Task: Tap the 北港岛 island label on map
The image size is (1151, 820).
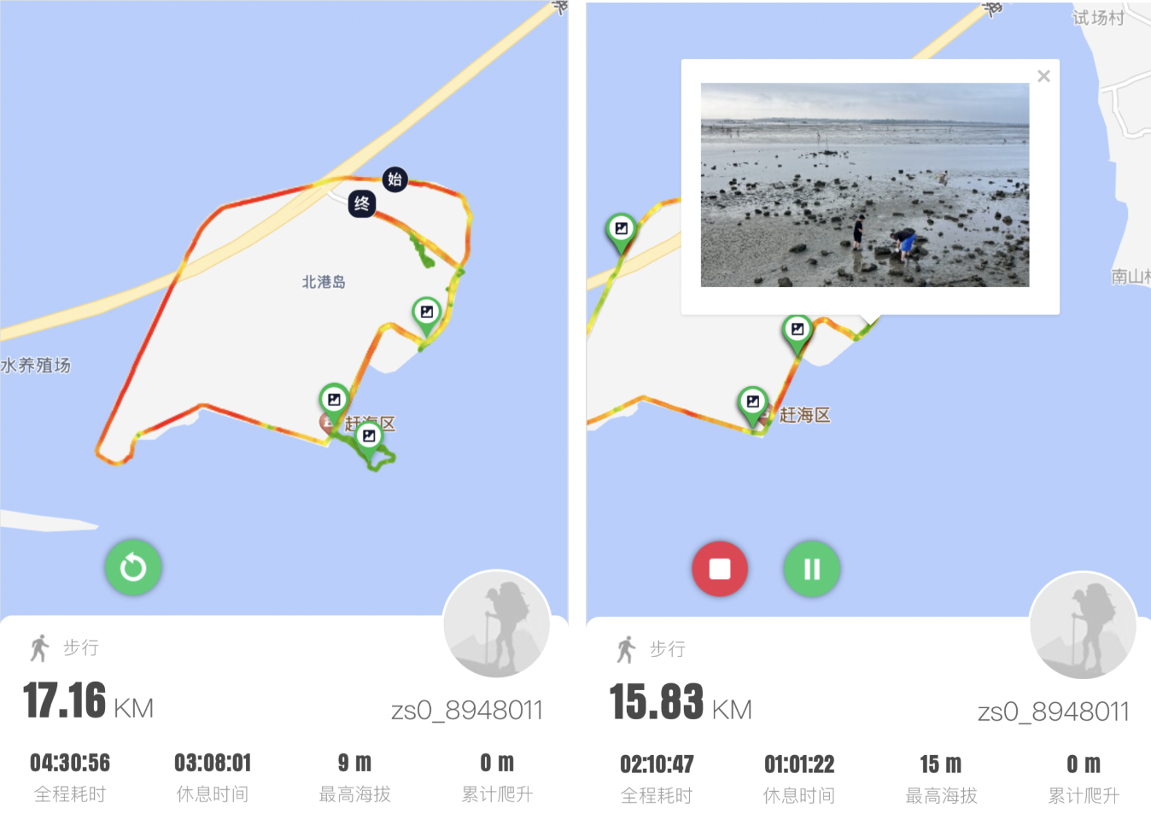Action: coord(324,282)
